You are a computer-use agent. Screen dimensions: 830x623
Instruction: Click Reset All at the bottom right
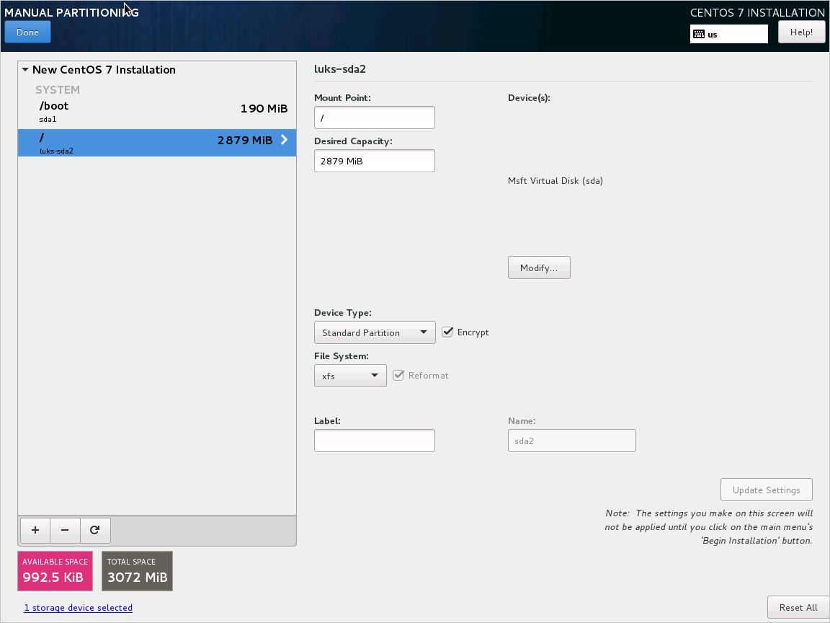[x=798, y=607]
